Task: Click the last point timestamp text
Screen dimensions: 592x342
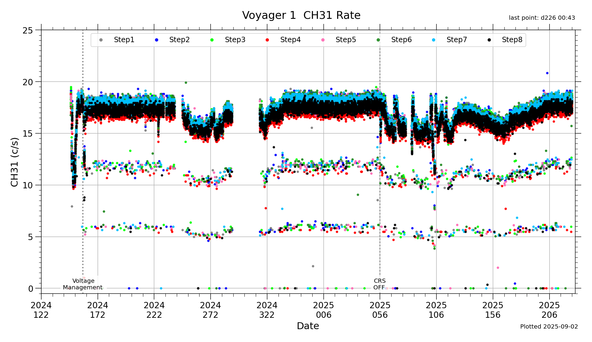Action: point(542,18)
